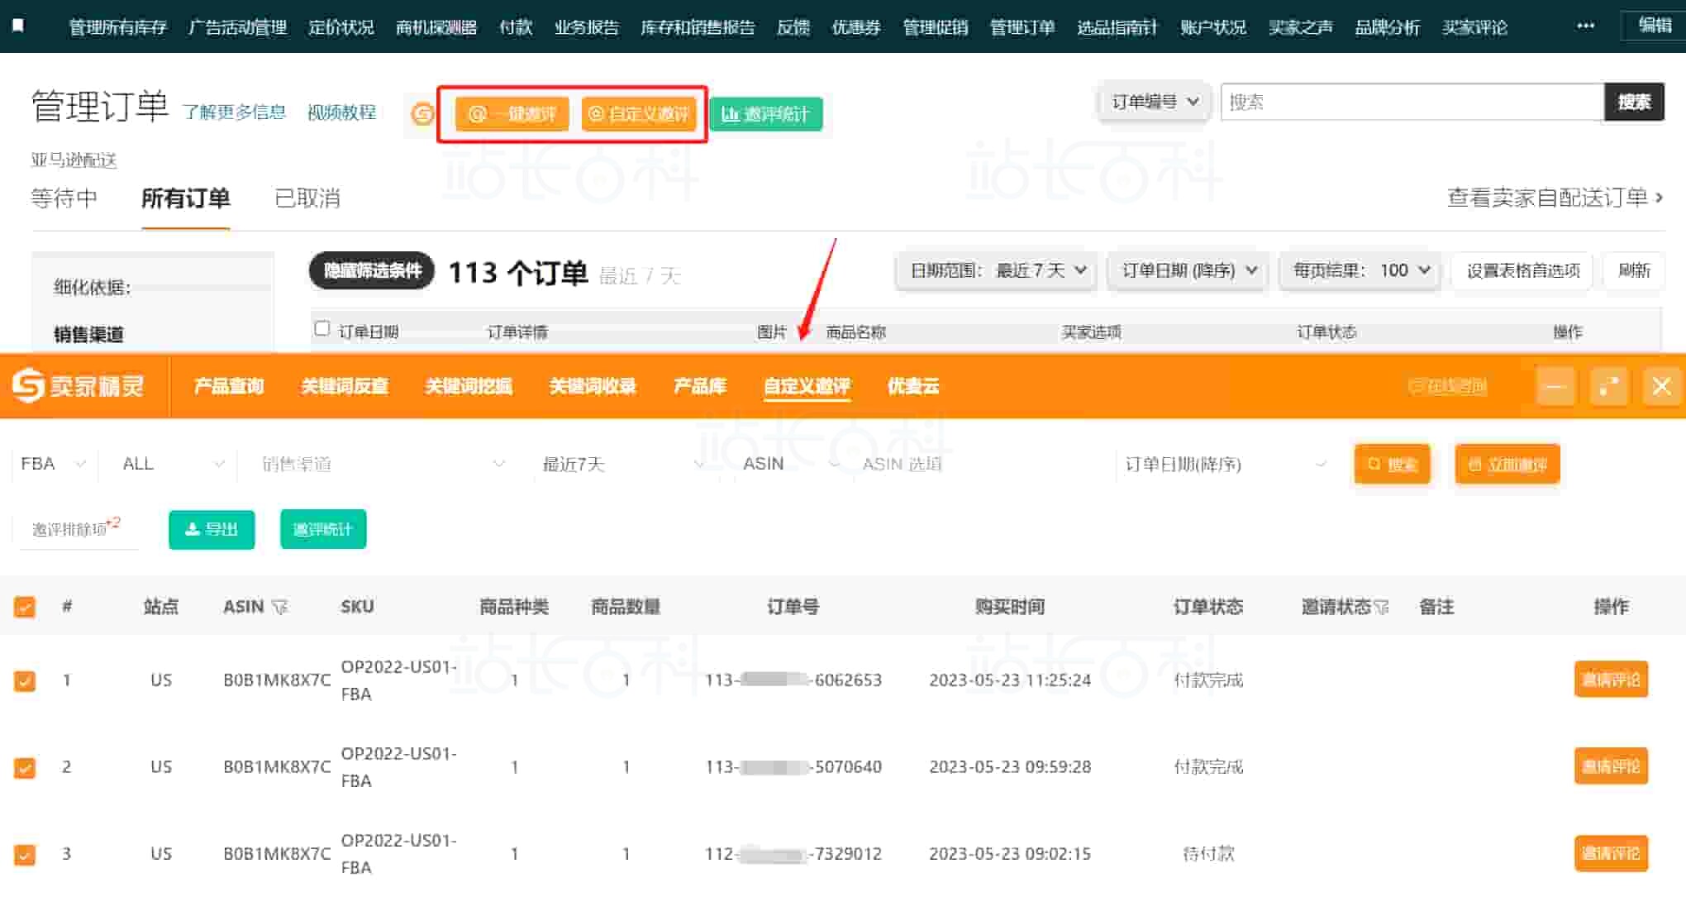Switch to the 关键词挖掘 tab in 卖家精灵
This screenshot has height=897, width=1686.
coord(469,386)
